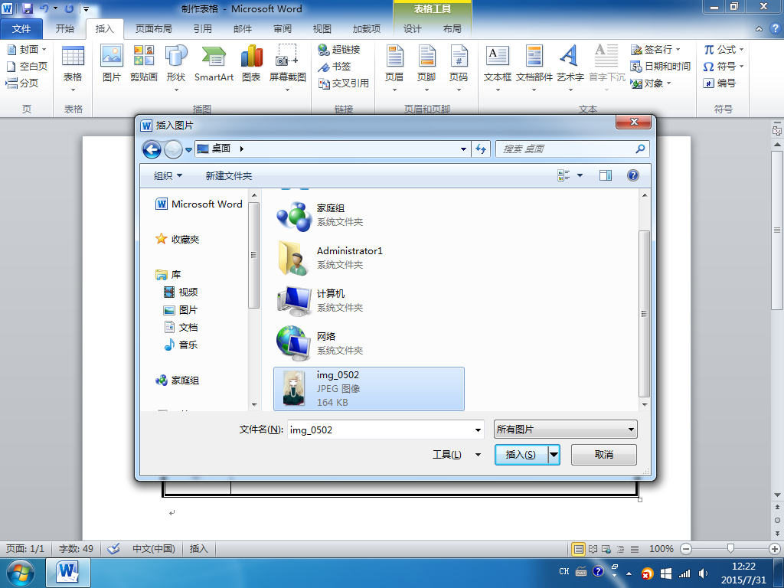Screen dimensions: 784x588
Task: Expand the address bar path dropdown
Action: [x=463, y=149]
